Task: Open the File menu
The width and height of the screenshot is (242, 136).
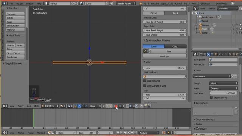Action: click(x=11, y=3)
